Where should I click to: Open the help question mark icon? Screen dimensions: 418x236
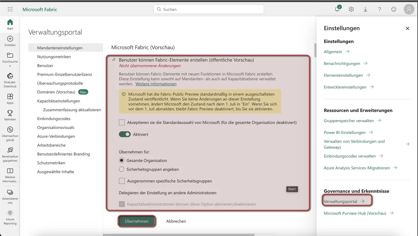[379, 9]
